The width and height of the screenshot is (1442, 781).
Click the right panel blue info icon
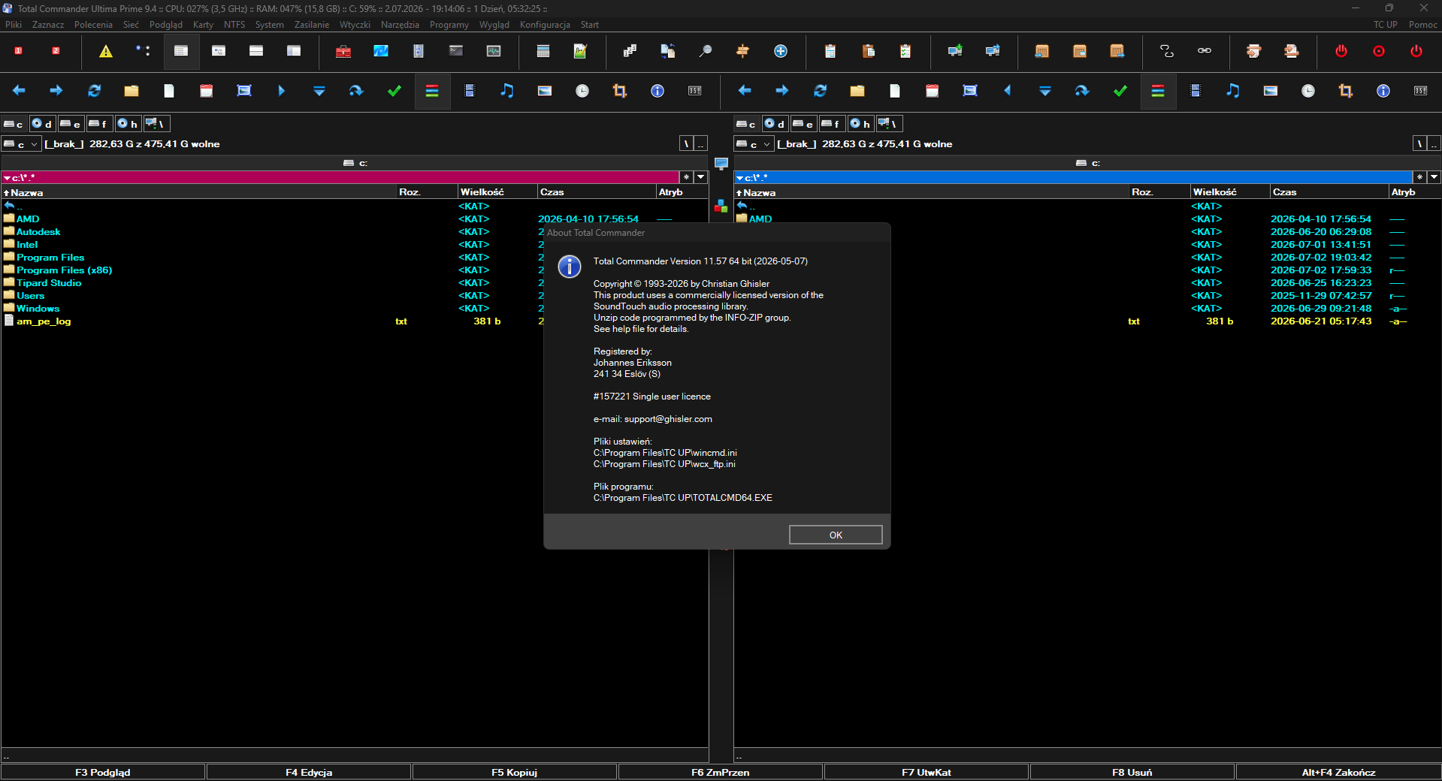1383,91
